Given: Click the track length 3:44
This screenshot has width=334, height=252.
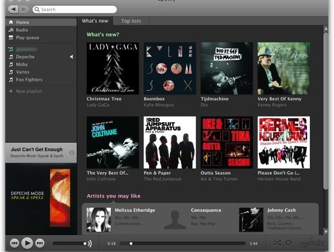Looking at the screenshot, I should 253,244.
